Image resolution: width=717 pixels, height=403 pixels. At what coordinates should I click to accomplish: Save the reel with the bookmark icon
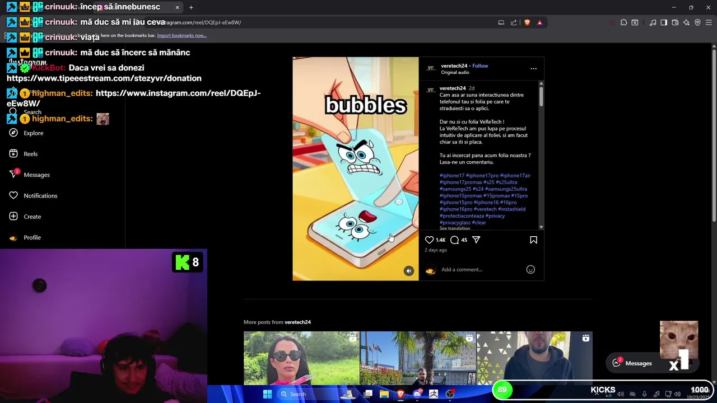[x=533, y=240]
